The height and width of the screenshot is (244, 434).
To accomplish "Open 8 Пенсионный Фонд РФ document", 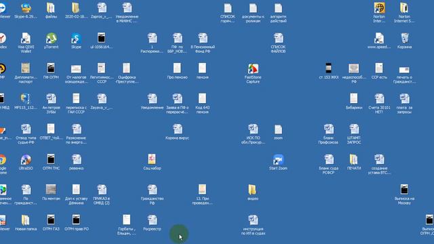I will coord(203,39).
